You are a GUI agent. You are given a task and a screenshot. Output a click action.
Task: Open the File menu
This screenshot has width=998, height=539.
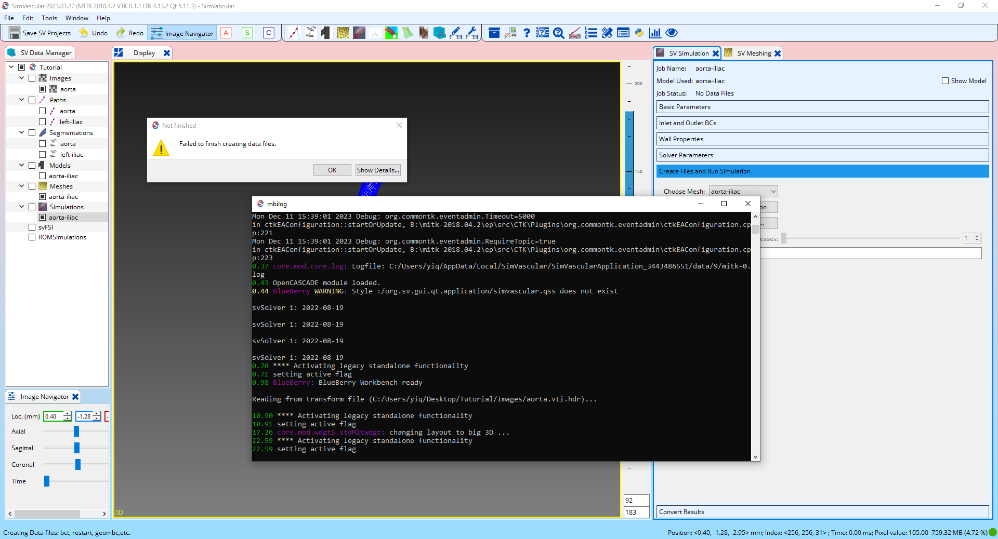[x=9, y=18]
